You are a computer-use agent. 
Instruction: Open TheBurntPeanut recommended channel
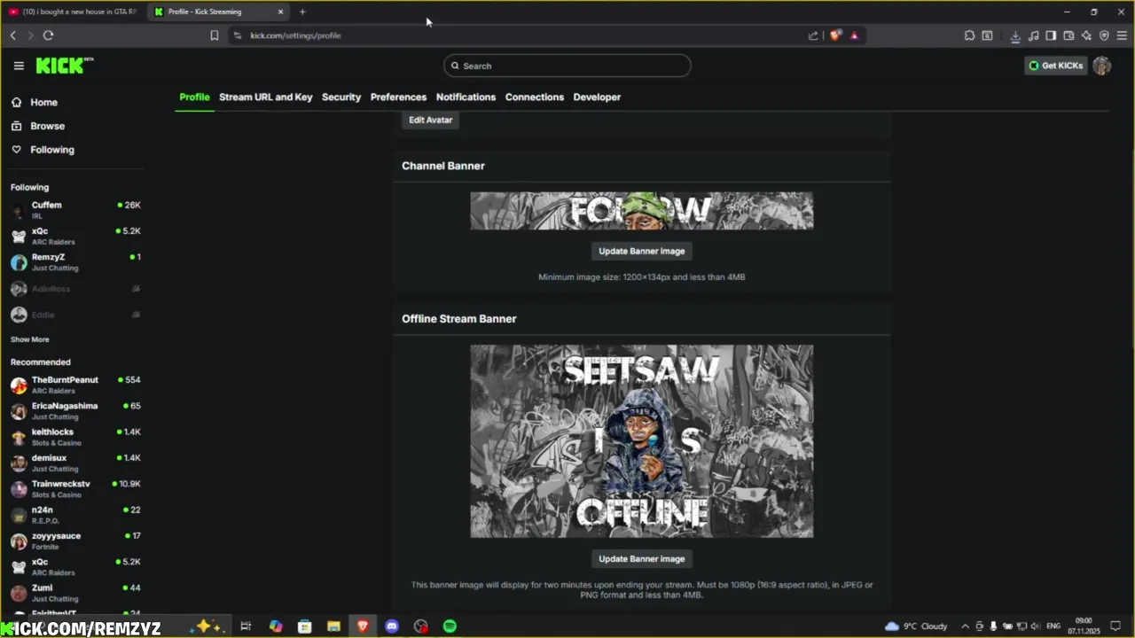[75, 385]
